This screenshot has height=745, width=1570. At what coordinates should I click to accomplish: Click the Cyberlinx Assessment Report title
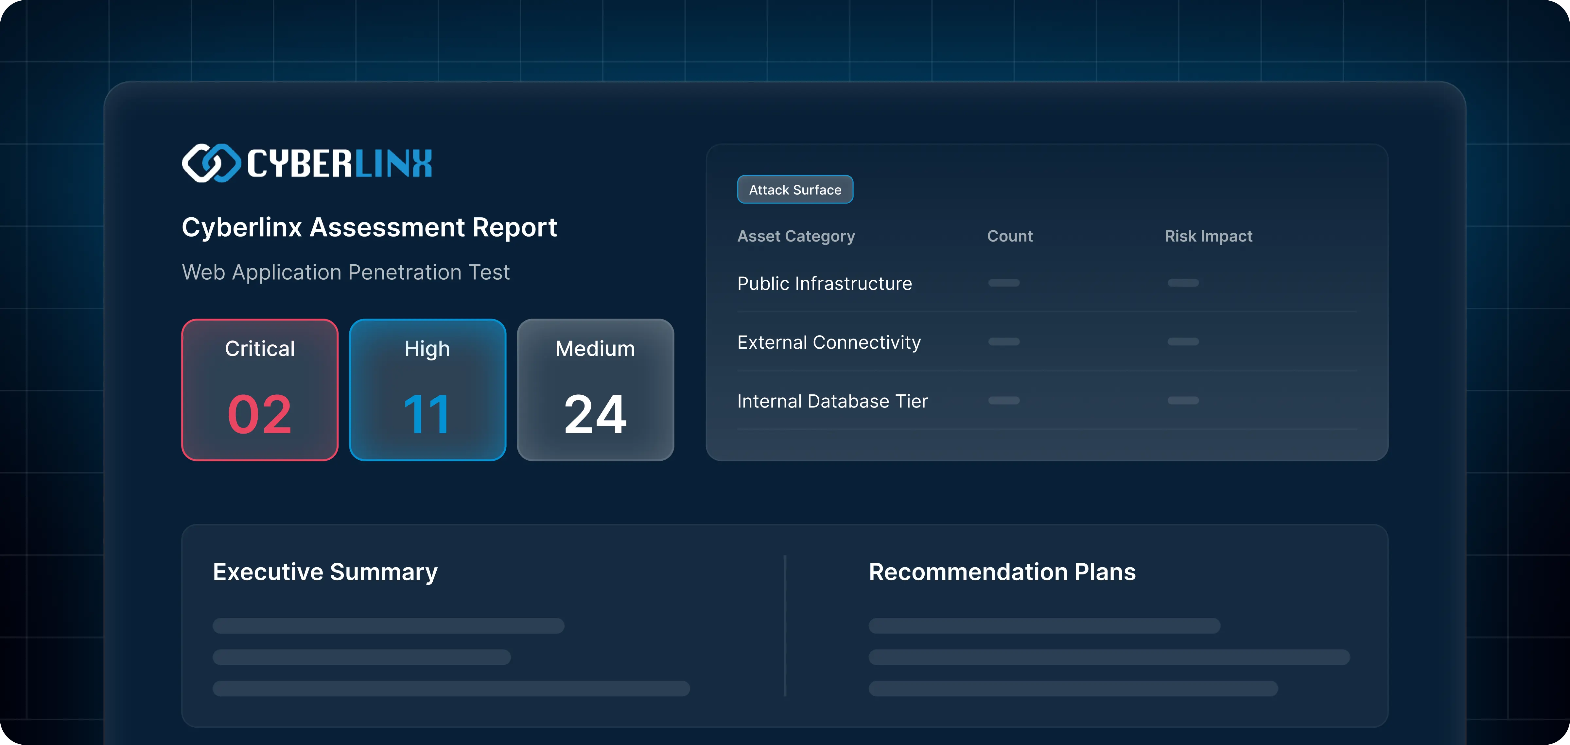[x=369, y=228]
